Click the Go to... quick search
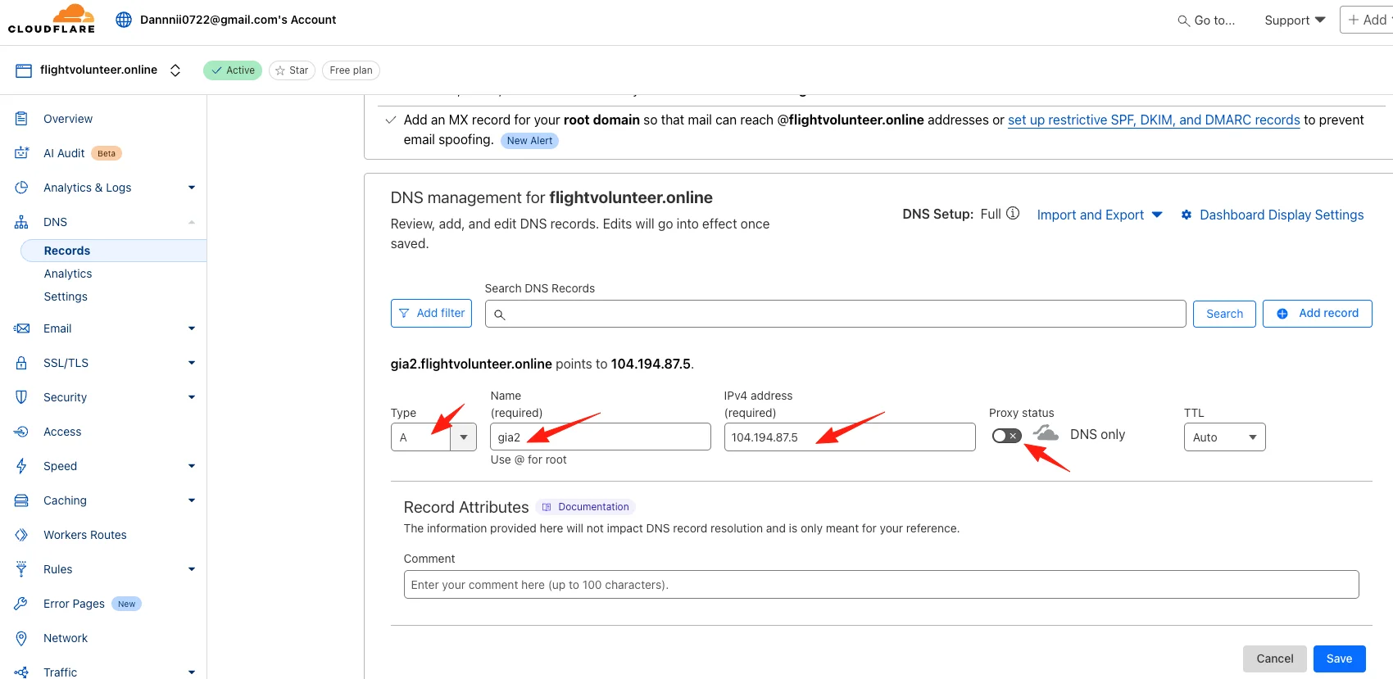Screen dimensions: 1393x679 [x=1206, y=20]
